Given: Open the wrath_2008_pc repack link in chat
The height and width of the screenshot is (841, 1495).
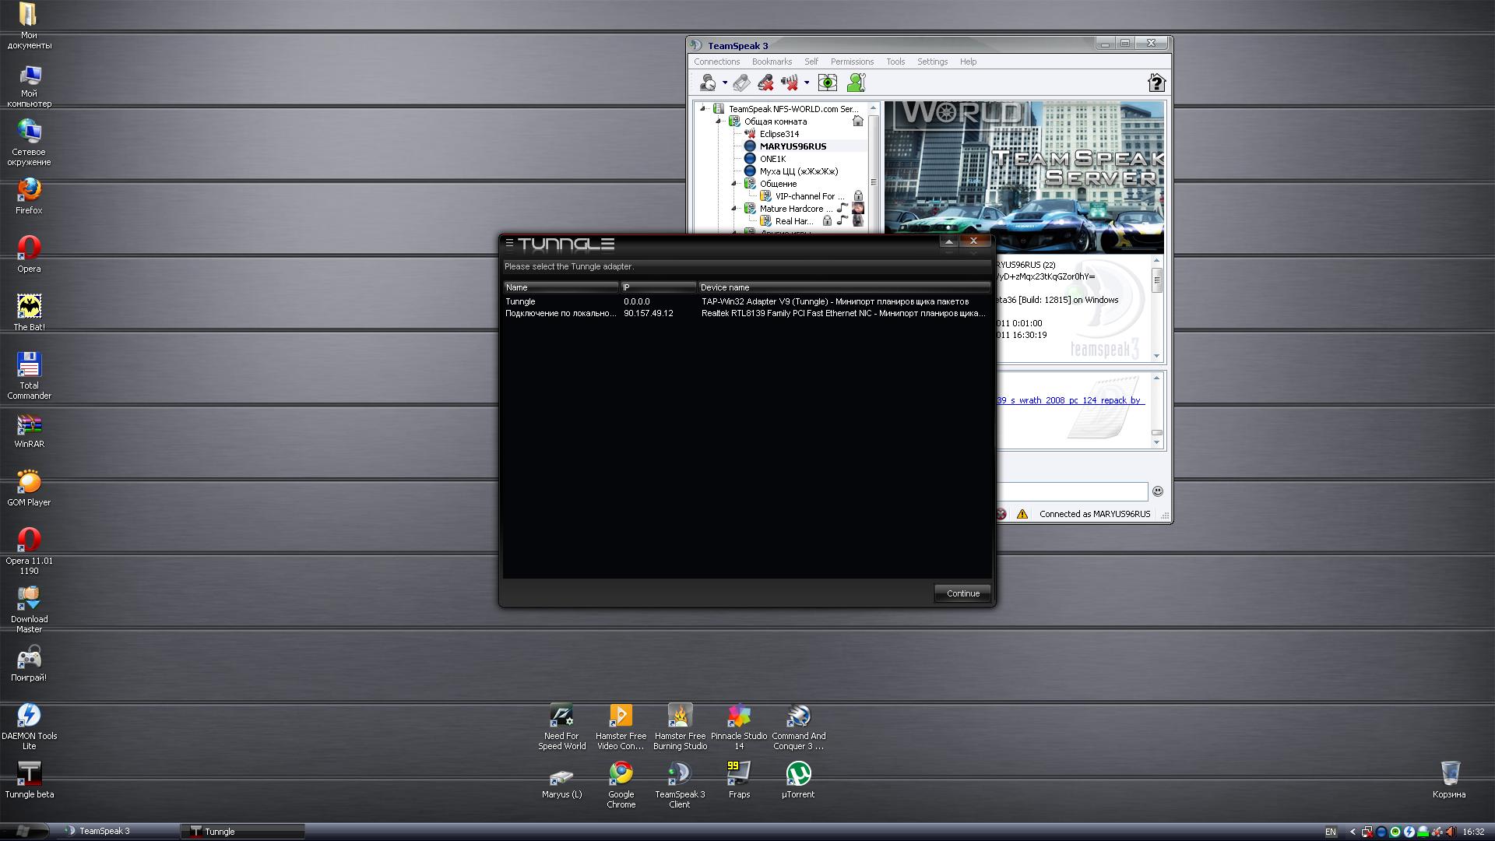Looking at the screenshot, I should point(1071,400).
